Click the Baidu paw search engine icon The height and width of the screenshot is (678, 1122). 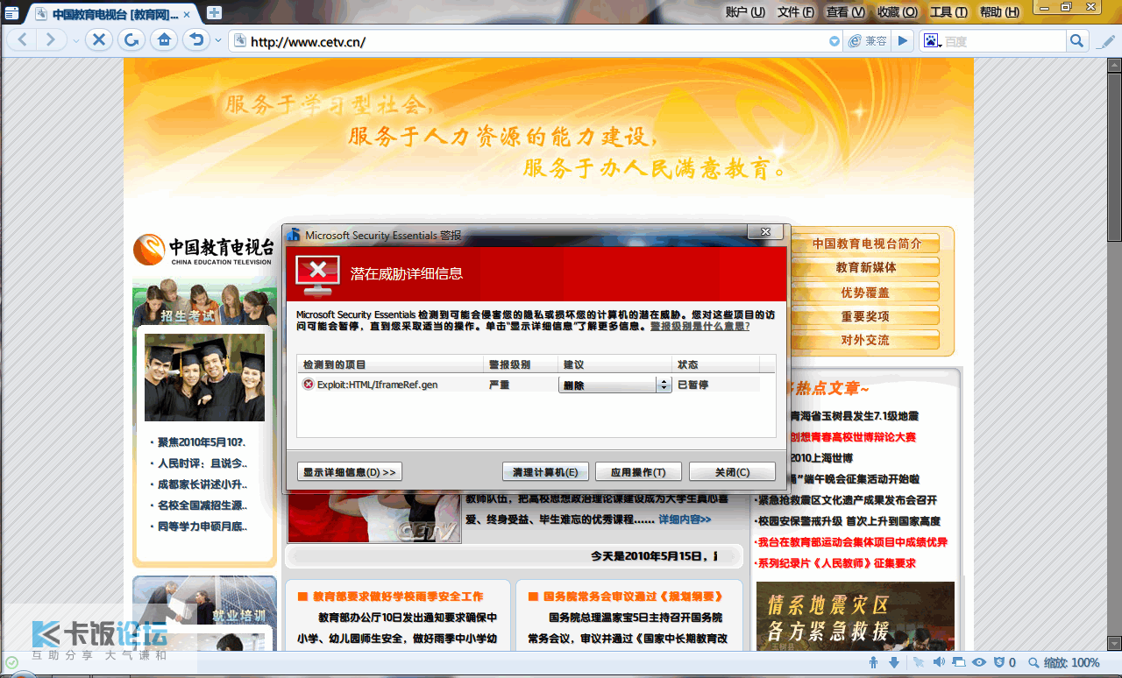(x=931, y=41)
